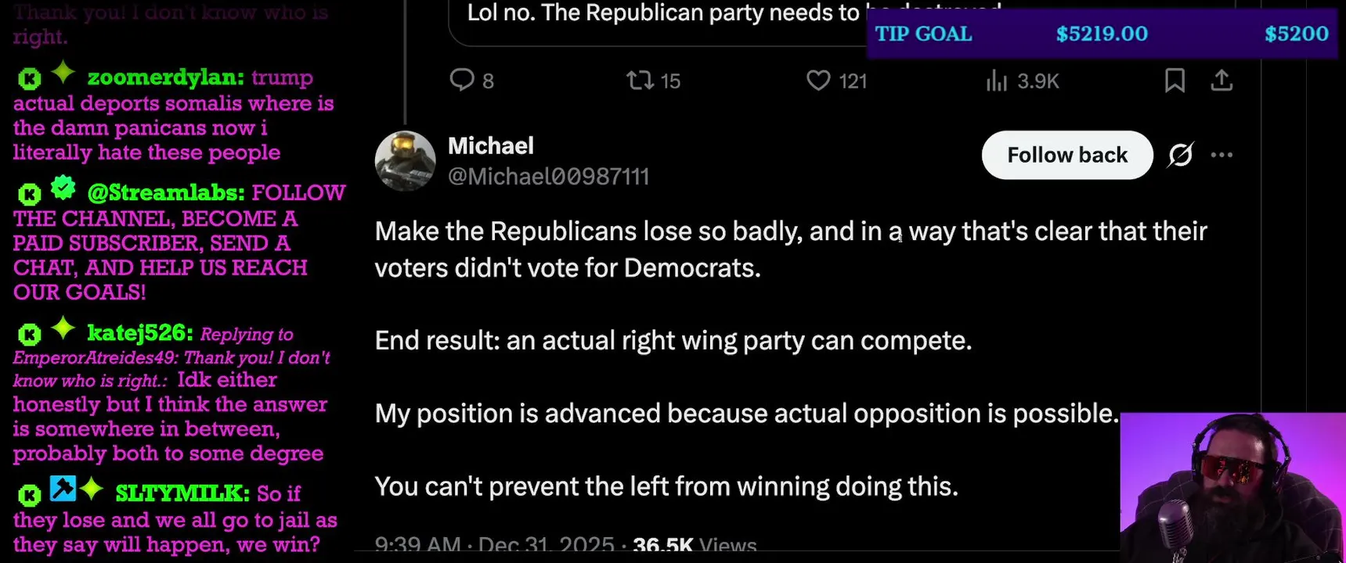Open the three-dot more options menu
This screenshot has width=1346, height=563.
(x=1222, y=155)
